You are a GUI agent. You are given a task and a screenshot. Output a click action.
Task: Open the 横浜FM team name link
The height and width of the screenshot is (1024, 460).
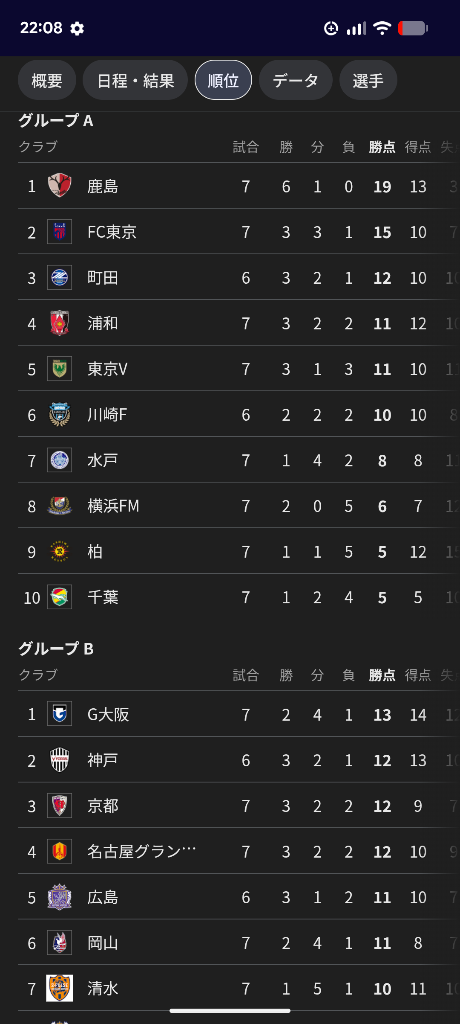(113, 506)
